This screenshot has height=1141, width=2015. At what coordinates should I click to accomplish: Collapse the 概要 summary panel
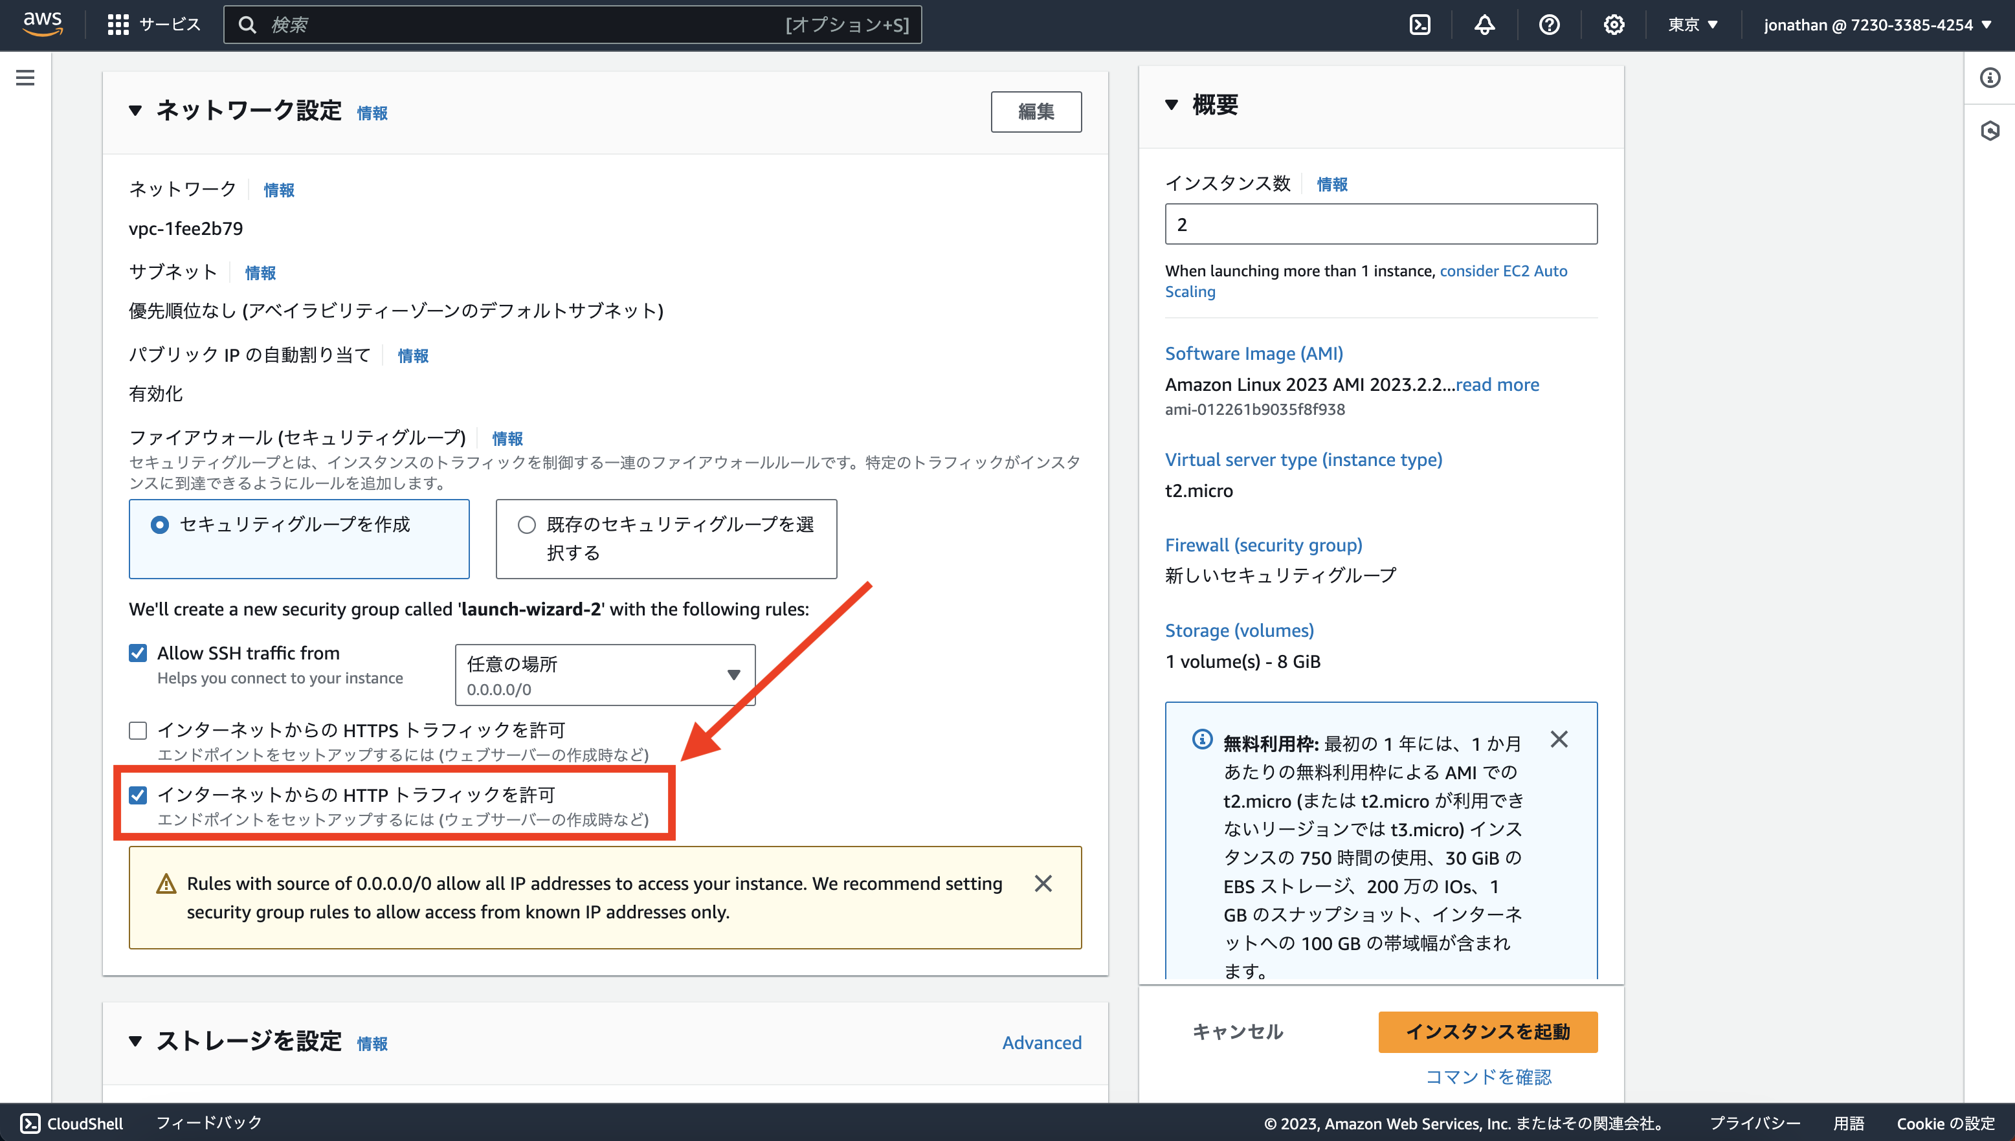pos(1172,104)
